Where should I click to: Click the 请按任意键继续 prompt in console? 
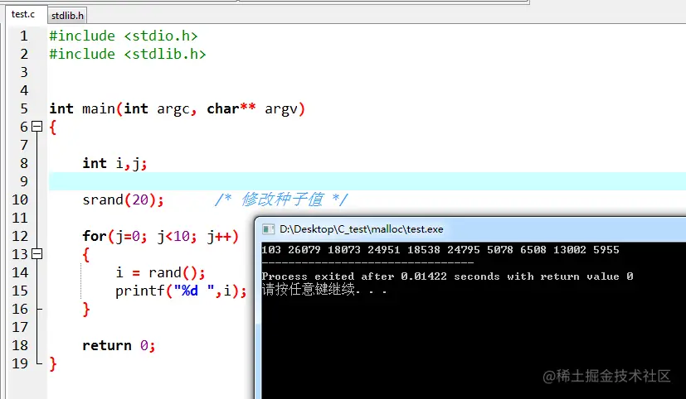click(324, 290)
